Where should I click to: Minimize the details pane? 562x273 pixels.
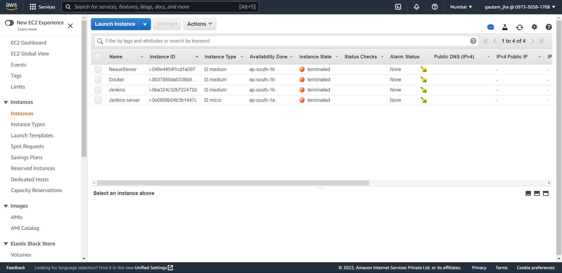pos(528,193)
